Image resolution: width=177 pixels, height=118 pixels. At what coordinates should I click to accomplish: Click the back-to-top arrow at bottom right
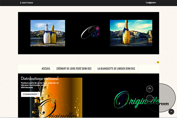[171, 112]
